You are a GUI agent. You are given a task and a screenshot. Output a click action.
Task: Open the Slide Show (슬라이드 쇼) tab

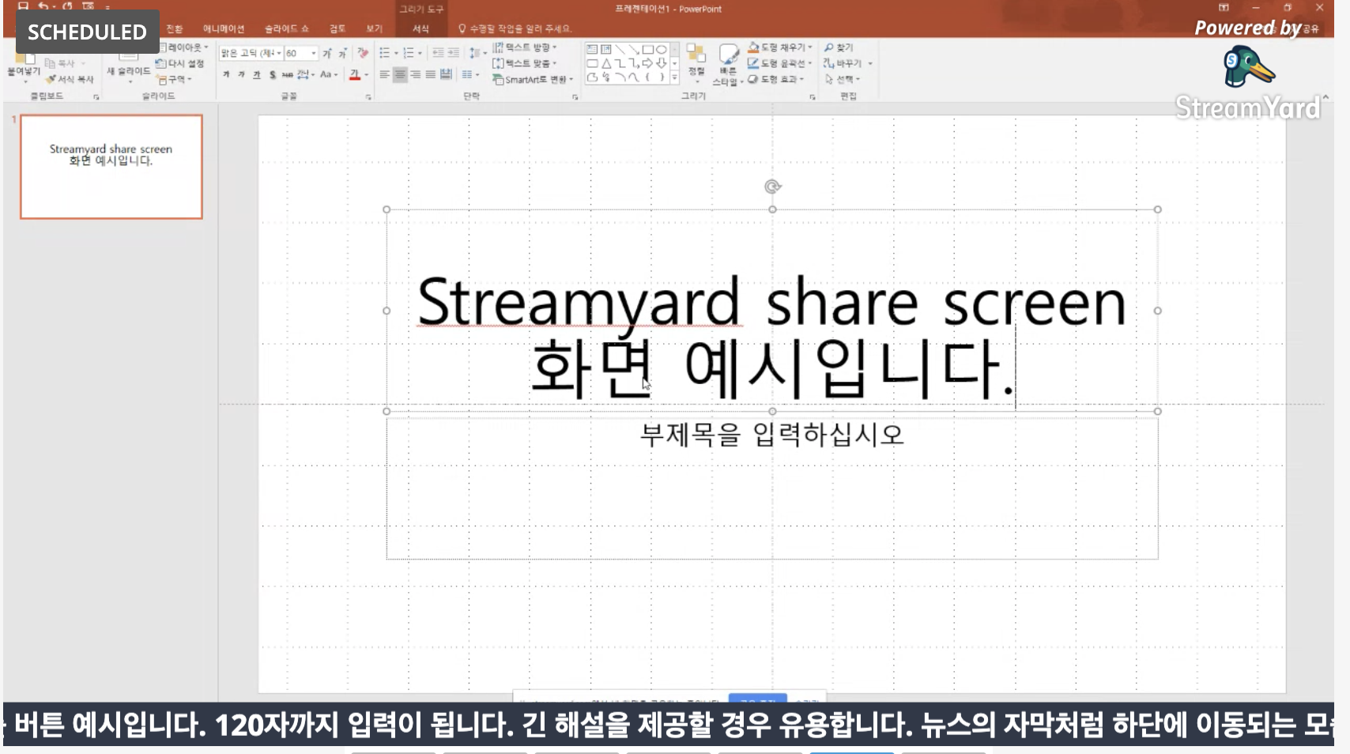point(286,28)
